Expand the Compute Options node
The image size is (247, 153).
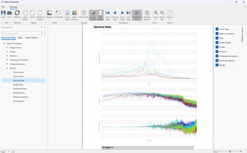click(x=7, y=64)
